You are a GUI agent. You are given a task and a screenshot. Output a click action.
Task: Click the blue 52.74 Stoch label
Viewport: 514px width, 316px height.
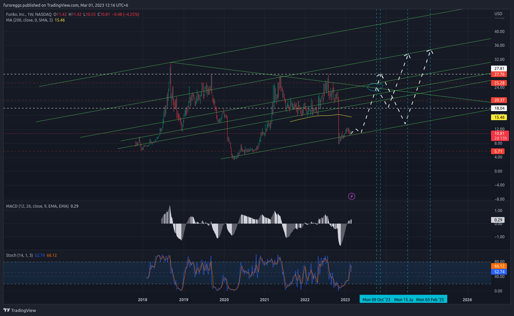[499, 272]
